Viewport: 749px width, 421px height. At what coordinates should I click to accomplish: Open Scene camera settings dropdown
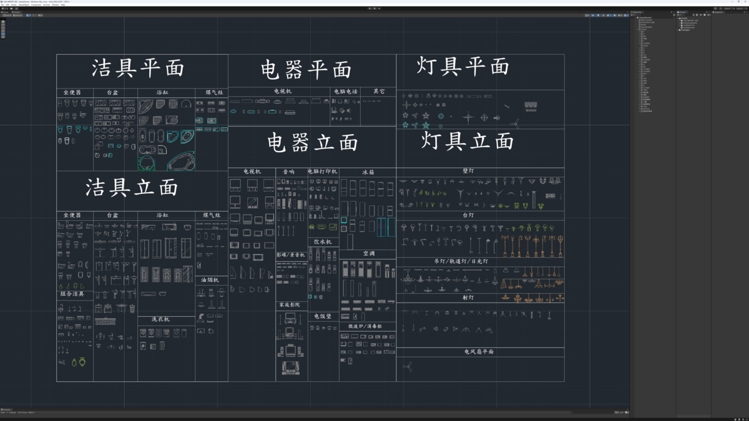coord(620,15)
